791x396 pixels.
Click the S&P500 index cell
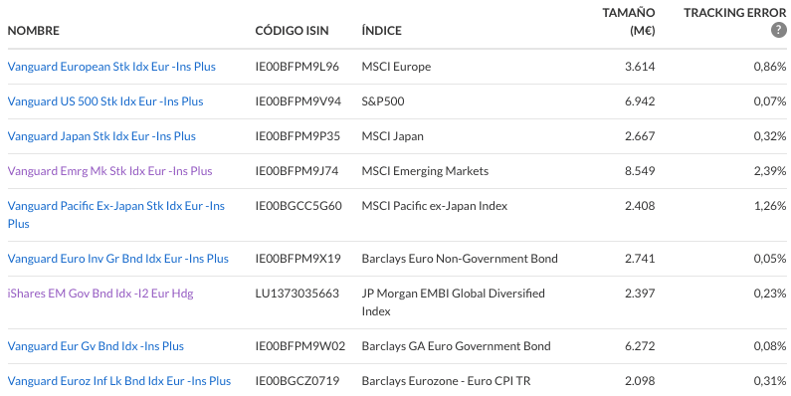(x=383, y=101)
